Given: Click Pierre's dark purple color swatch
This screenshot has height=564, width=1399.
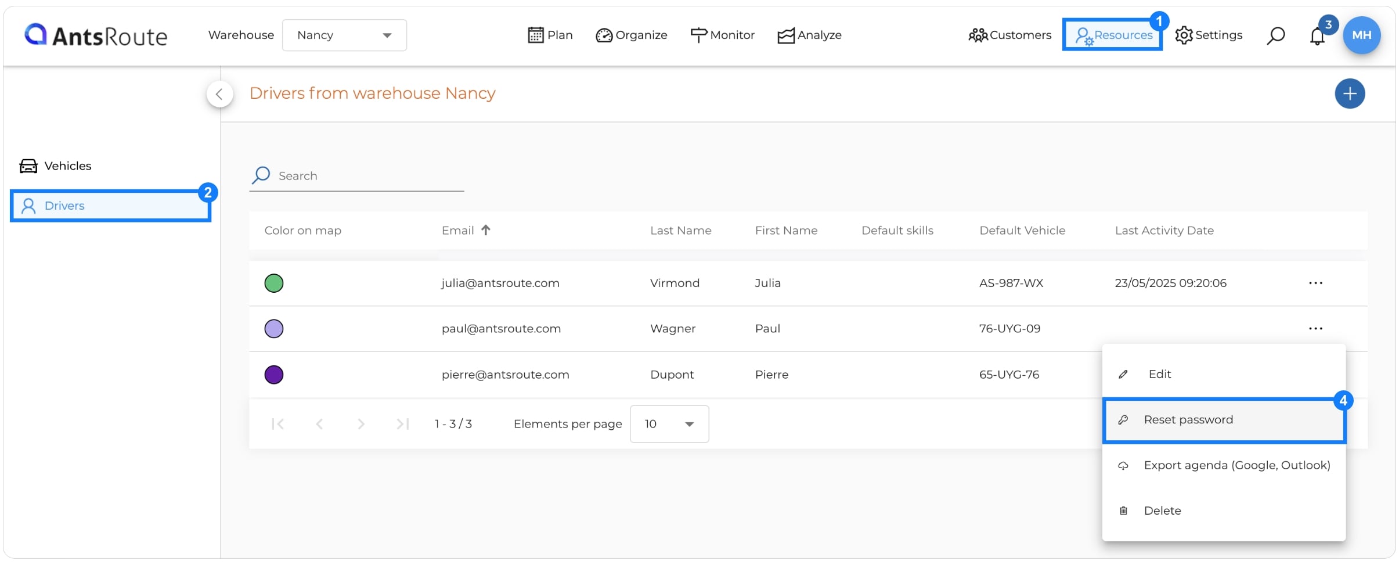Looking at the screenshot, I should (x=274, y=375).
